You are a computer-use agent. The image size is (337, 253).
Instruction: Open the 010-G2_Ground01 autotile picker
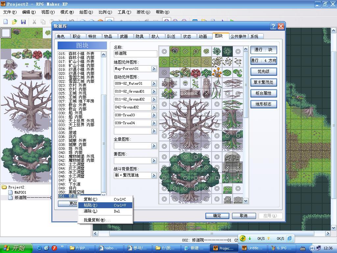(x=154, y=92)
